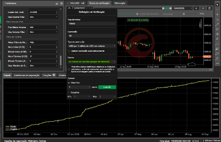
Task: Click the parameters panel scrollbar thumb
Action: (x=61, y=60)
